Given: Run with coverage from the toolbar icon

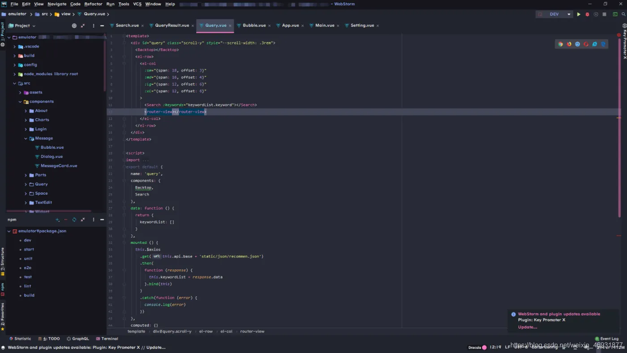Looking at the screenshot, I should (x=596, y=14).
